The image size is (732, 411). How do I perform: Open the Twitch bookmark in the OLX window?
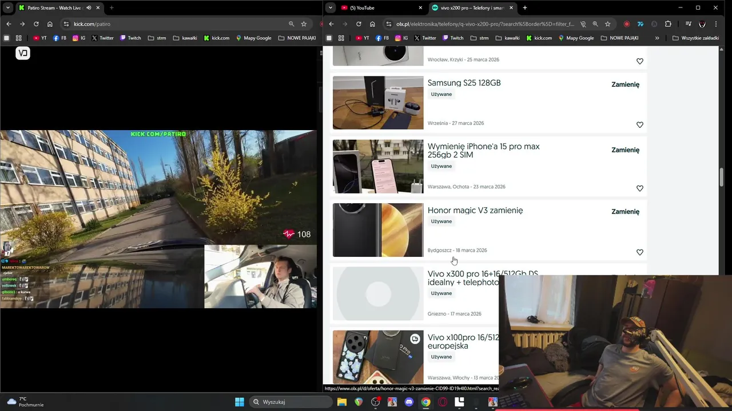(x=452, y=38)
